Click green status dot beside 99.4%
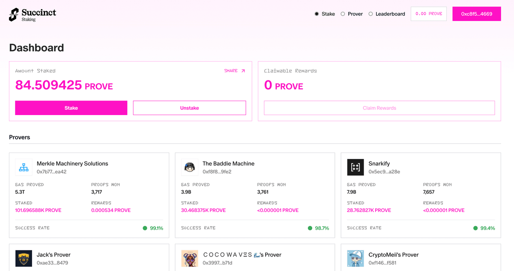Screen dimensions: 514x271 (475, 228)
